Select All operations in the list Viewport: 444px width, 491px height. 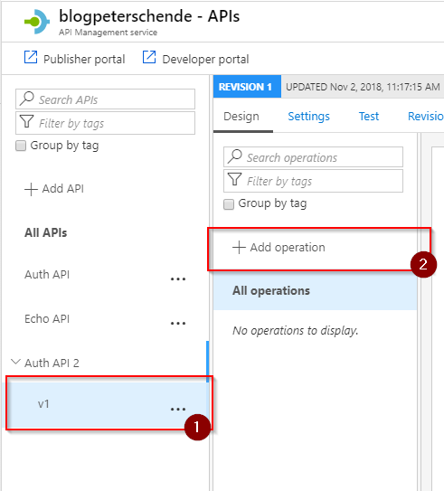pyautogui.click(x=315, y=291)
